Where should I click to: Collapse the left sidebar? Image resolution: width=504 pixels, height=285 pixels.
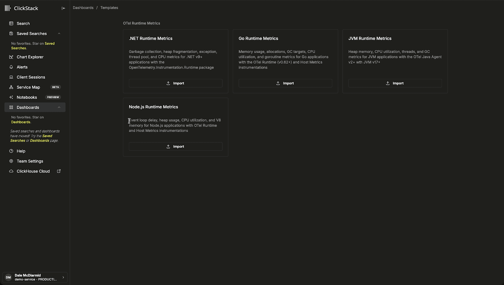[x=63, y=8]
